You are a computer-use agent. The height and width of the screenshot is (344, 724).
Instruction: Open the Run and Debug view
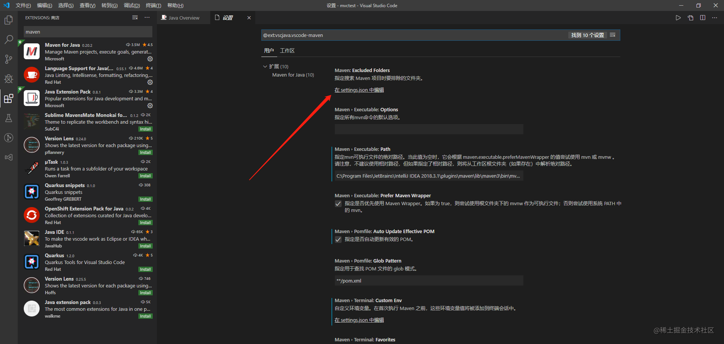point(8,79)
